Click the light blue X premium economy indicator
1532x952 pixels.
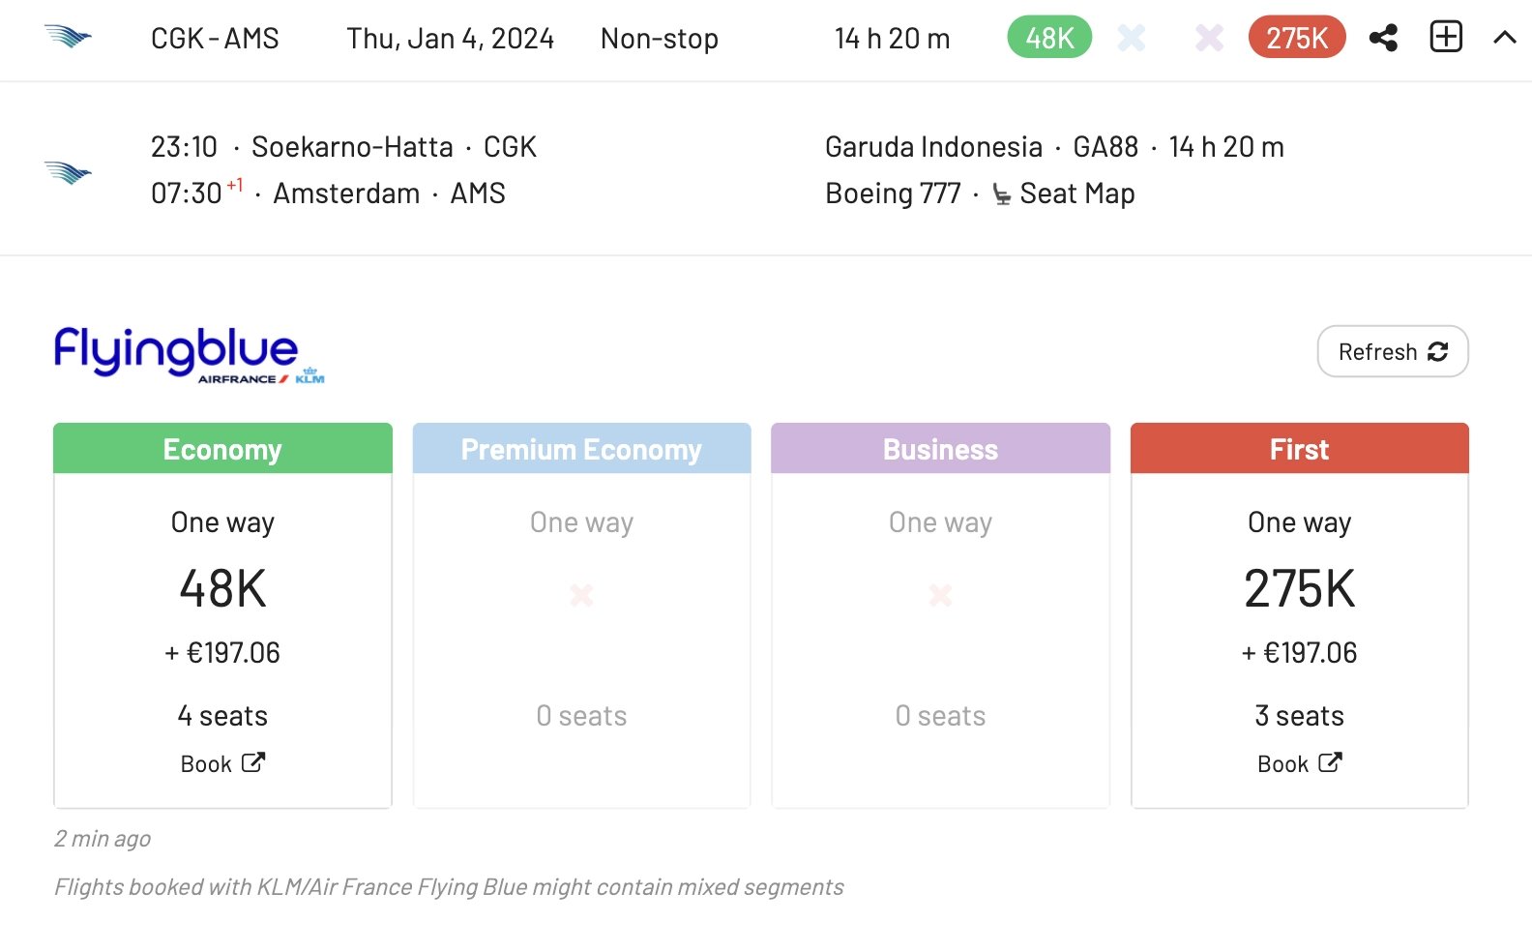click(x=1132, y=38)
